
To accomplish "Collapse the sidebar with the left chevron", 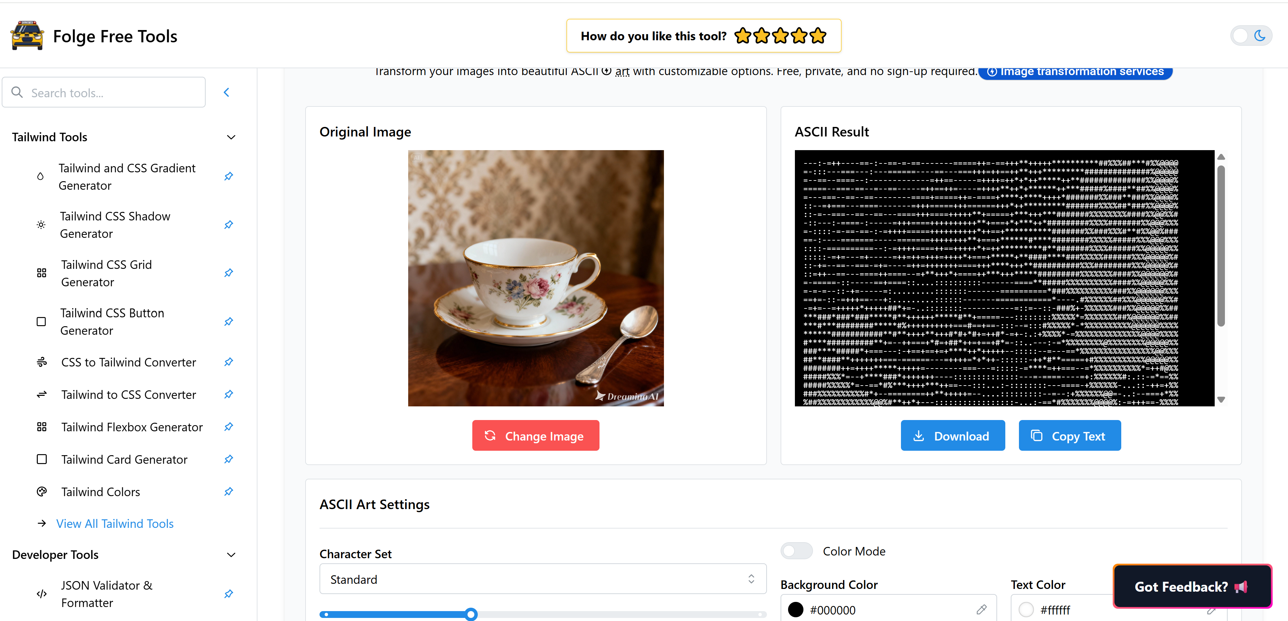I will (x=226, y=92).
